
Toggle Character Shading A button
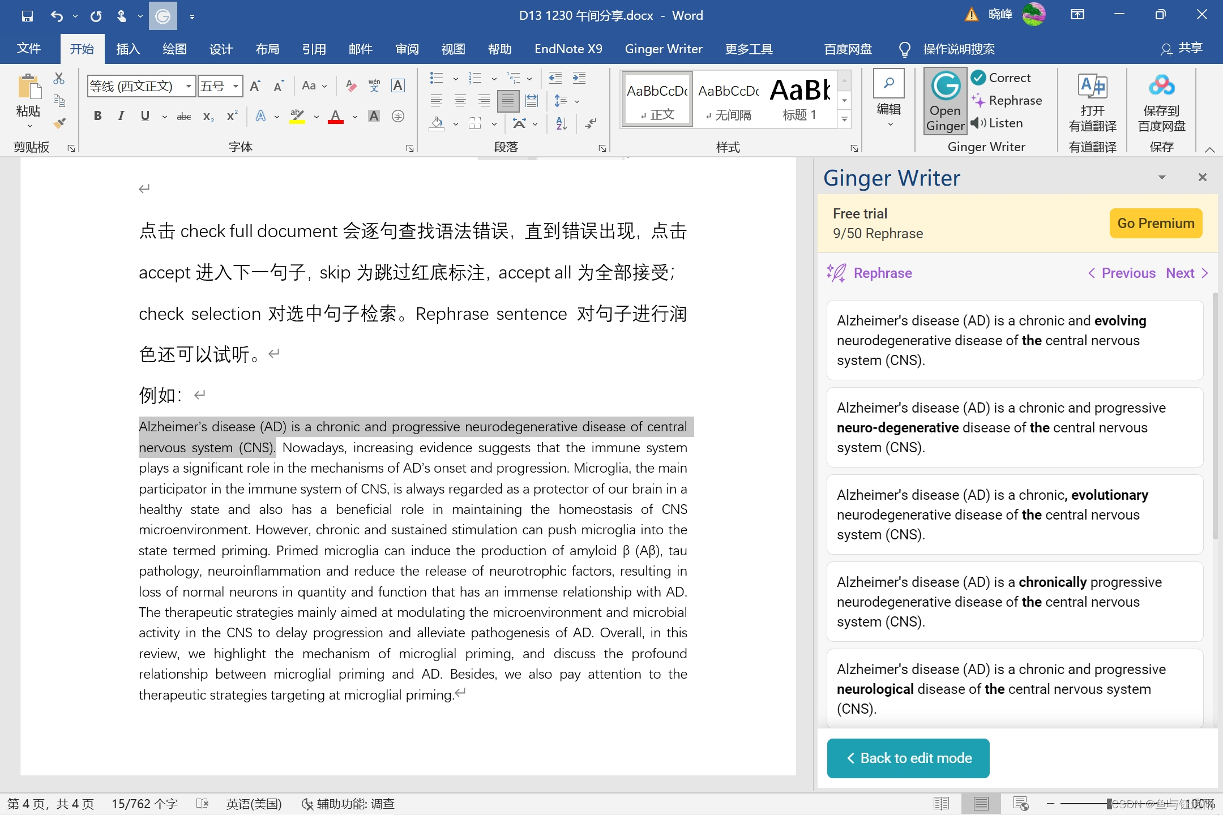click(374, 117)
